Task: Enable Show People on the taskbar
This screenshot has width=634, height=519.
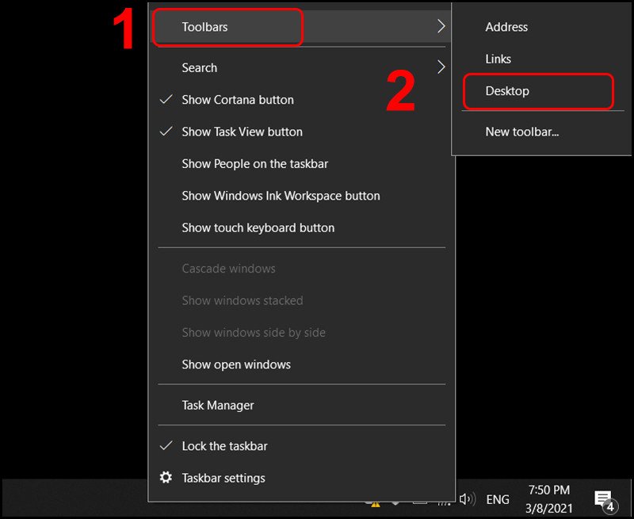Action: 254,164
